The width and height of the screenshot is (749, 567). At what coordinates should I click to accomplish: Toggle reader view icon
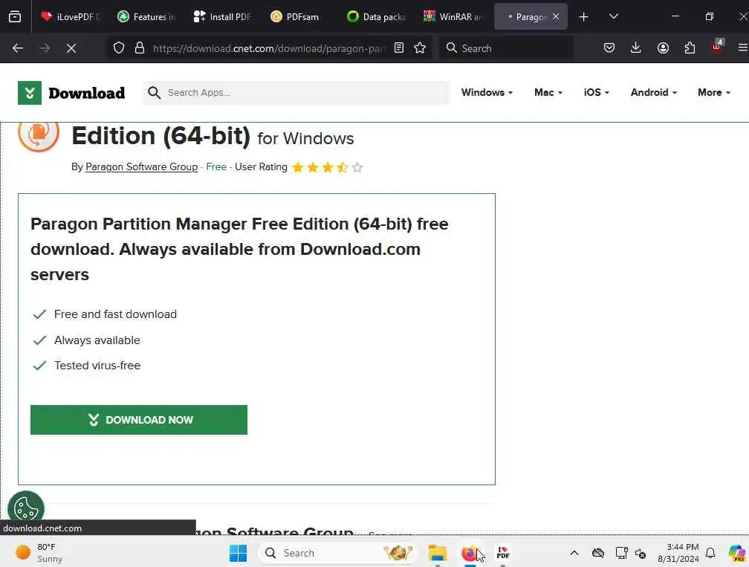pyautogui.click(x=399, y=48)
